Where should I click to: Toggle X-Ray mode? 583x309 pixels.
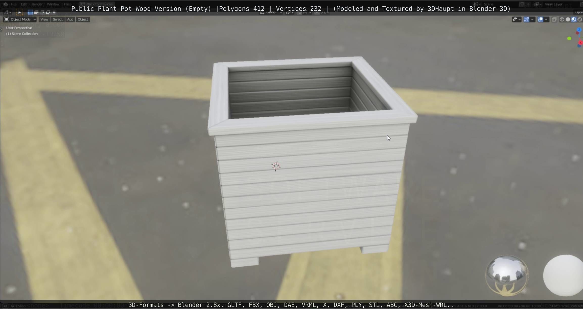coord(554,19)
